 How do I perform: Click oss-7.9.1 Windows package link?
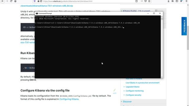27,42
